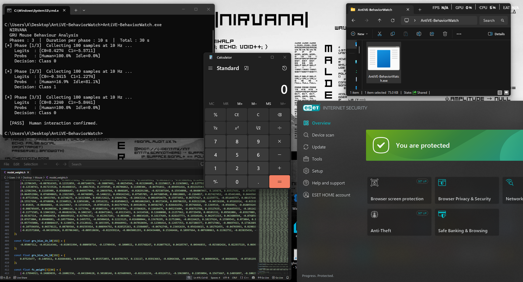Screen dimensions: 523x282
Task: Click the VS Code editor minimap
Action: click(273, 232)
